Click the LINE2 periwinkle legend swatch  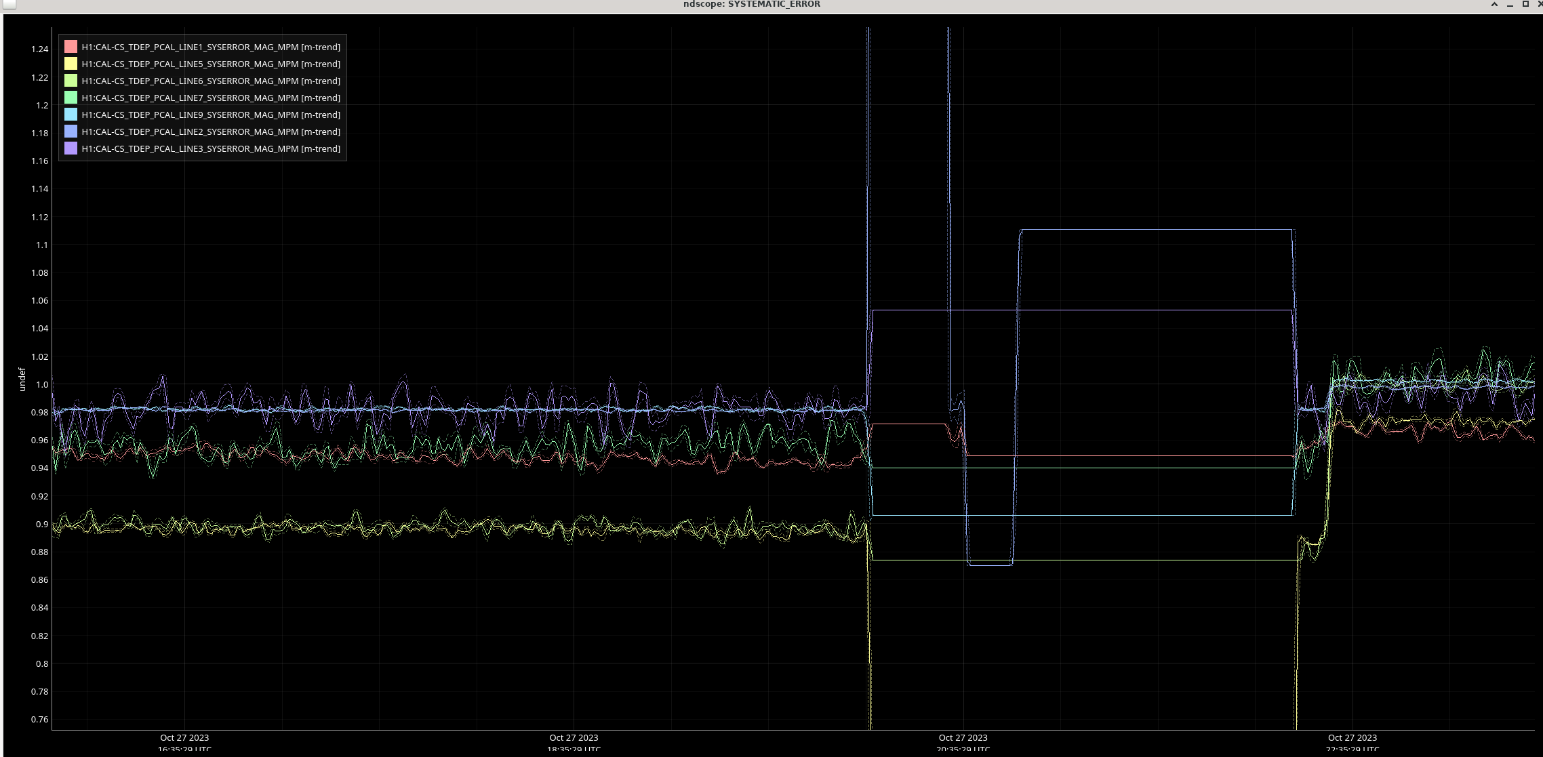click(x=71, y=131)
